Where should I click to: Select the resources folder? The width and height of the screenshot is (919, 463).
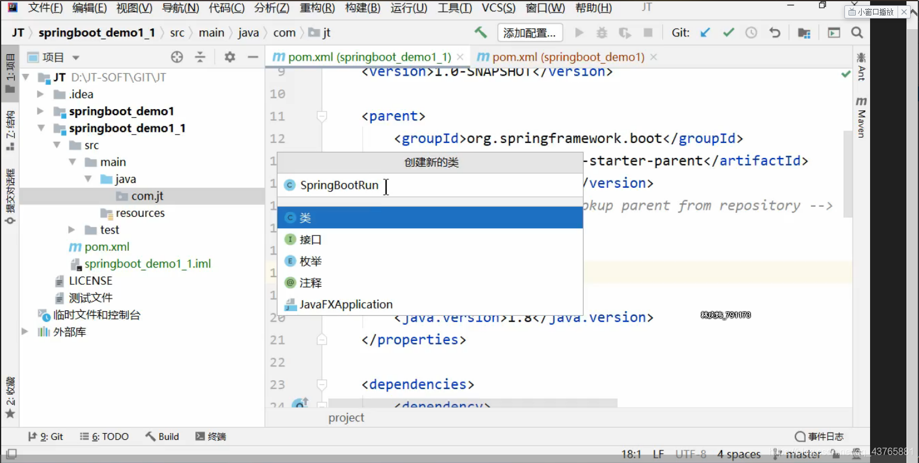pos(140,213)
